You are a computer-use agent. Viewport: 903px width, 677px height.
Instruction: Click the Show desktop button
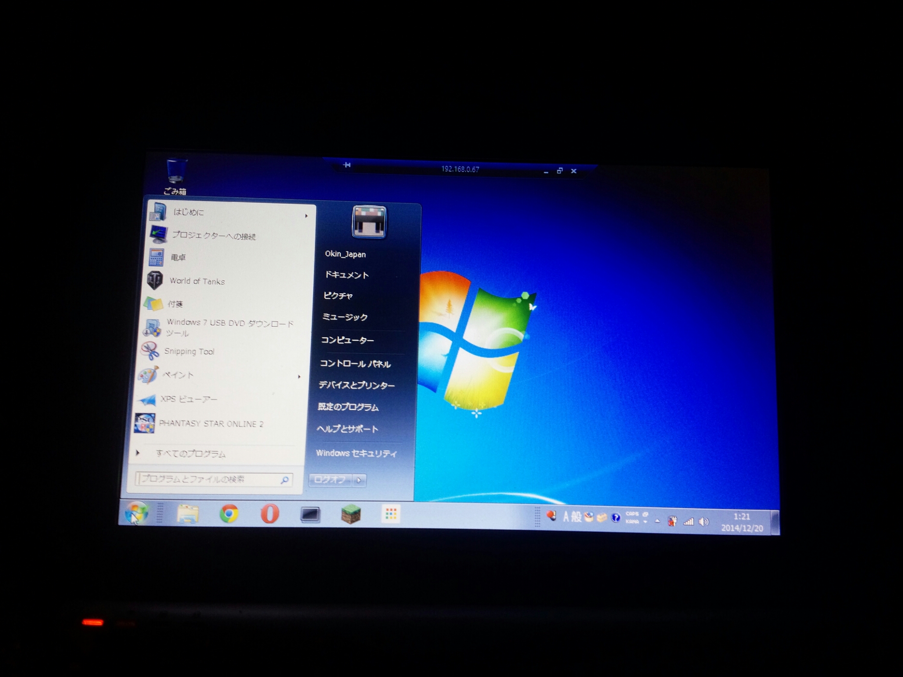[x=775, y=523]
